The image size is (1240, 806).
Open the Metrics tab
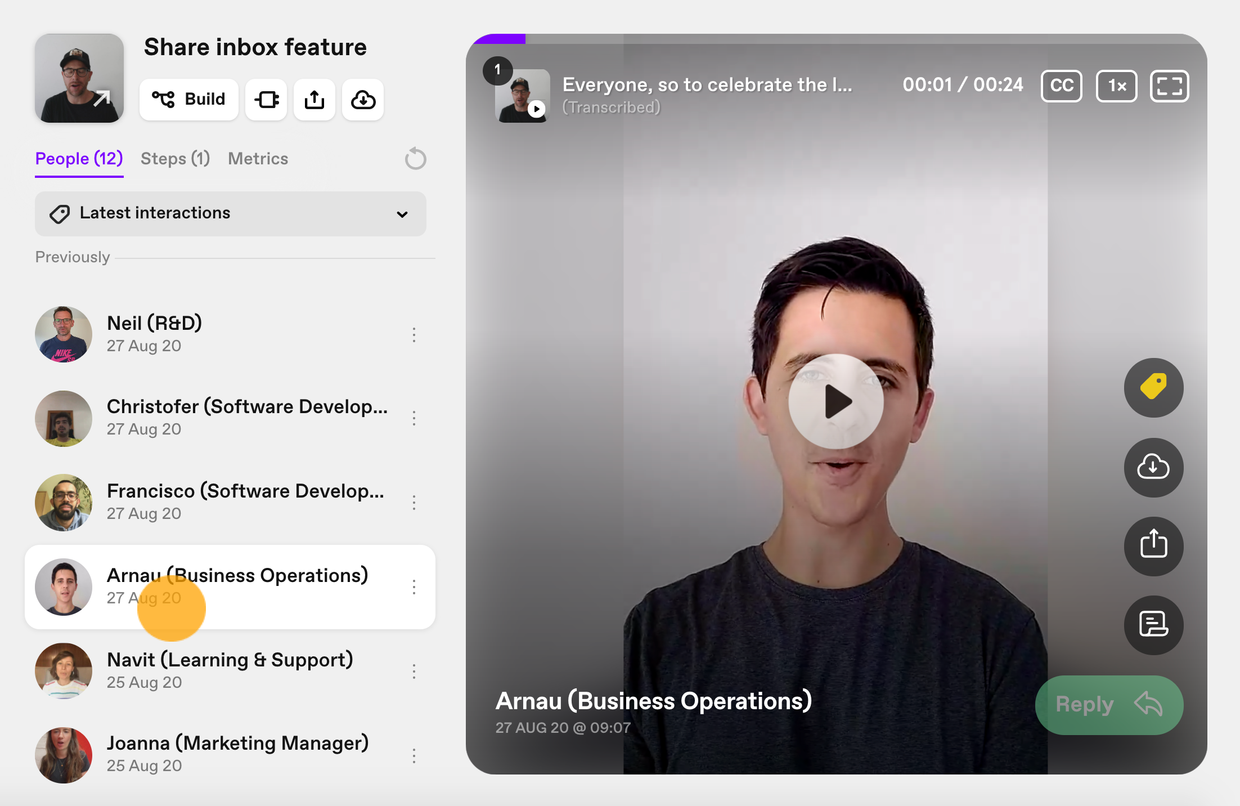pyautogui.click(x=258, y=159)
